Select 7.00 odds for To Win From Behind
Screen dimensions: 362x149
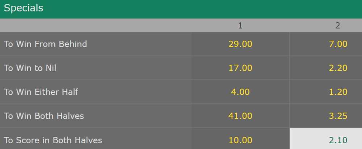pos(326,44)
